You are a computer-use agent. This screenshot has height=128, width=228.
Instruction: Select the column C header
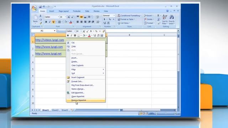click(164, 35)
